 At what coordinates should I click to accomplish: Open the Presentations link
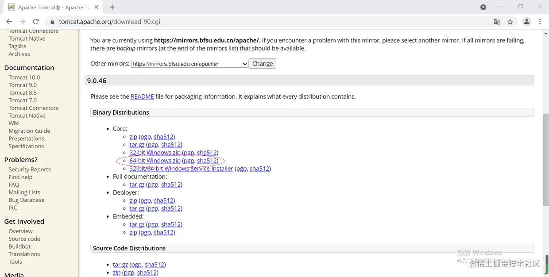click(x=27, y=138)
